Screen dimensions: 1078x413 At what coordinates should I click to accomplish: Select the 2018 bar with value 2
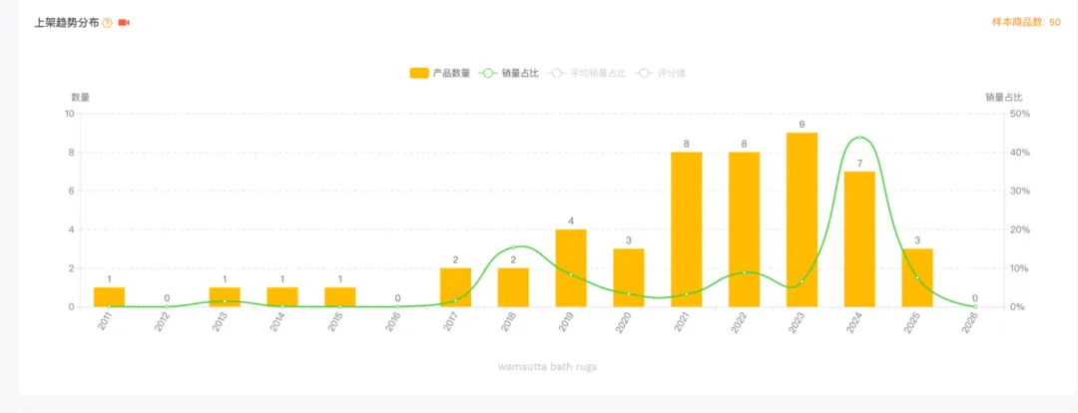514,287
